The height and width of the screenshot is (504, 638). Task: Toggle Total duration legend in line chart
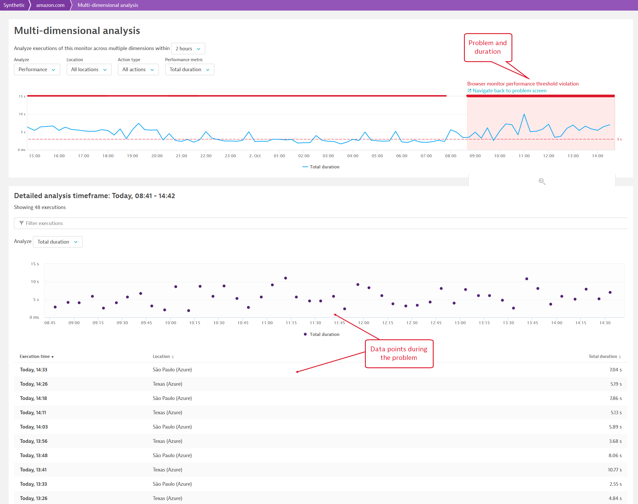point(321,167)
